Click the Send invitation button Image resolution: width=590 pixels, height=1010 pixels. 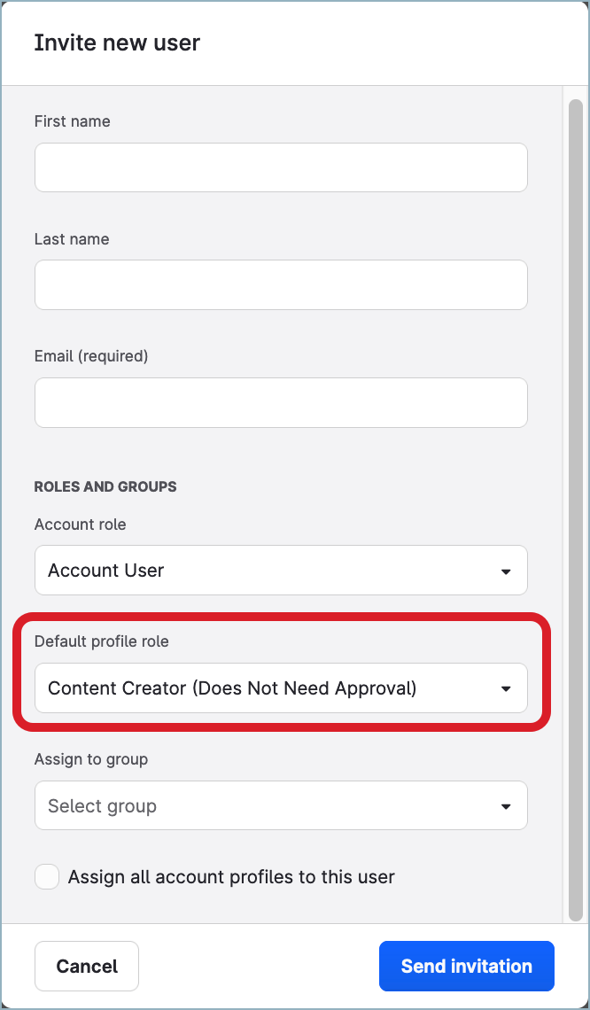pos(467,966)
